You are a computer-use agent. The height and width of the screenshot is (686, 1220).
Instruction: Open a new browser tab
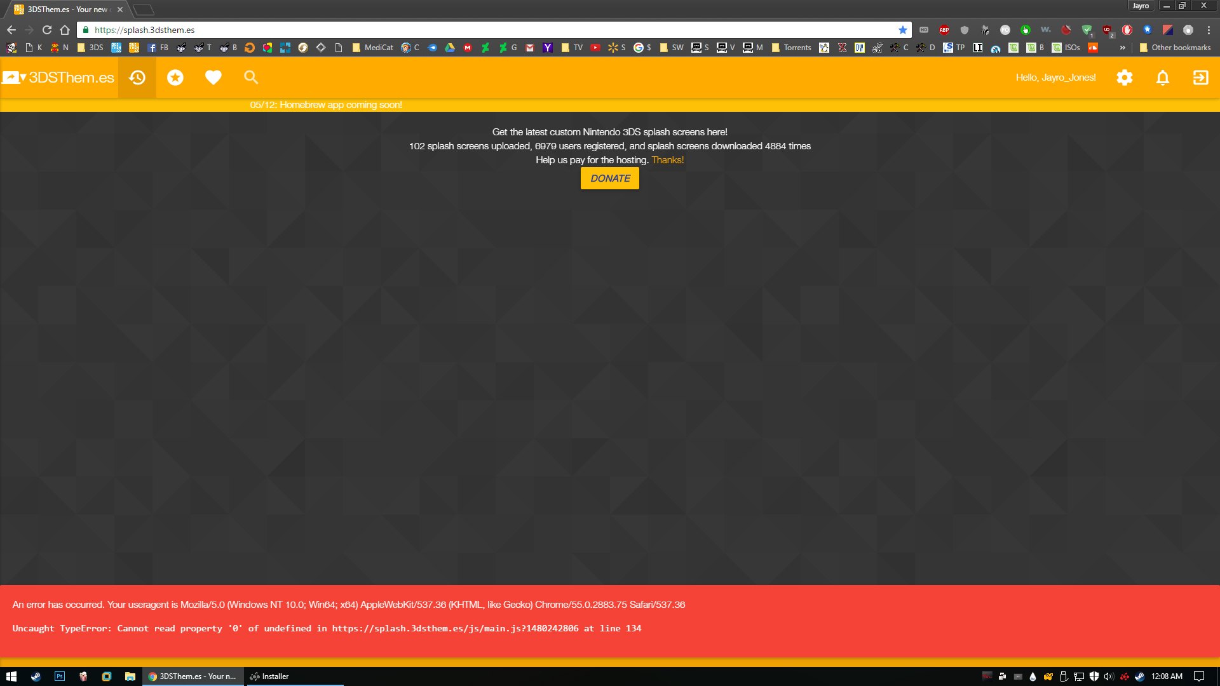coord(144,10)
